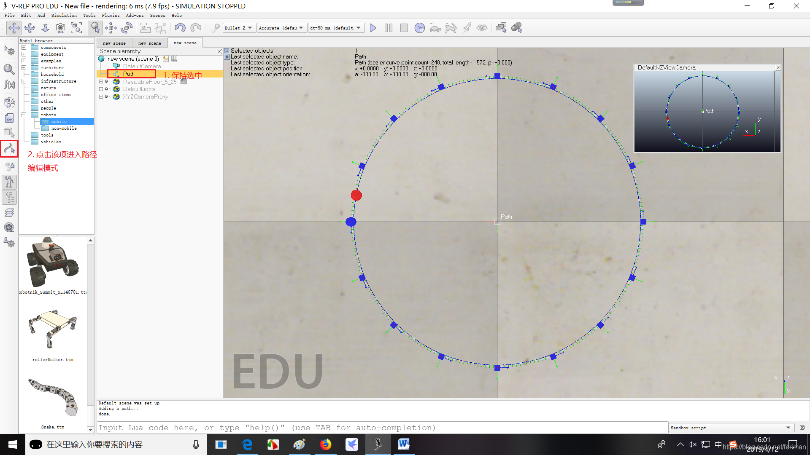Open the Simulation menu

click(x=64, y=15)
